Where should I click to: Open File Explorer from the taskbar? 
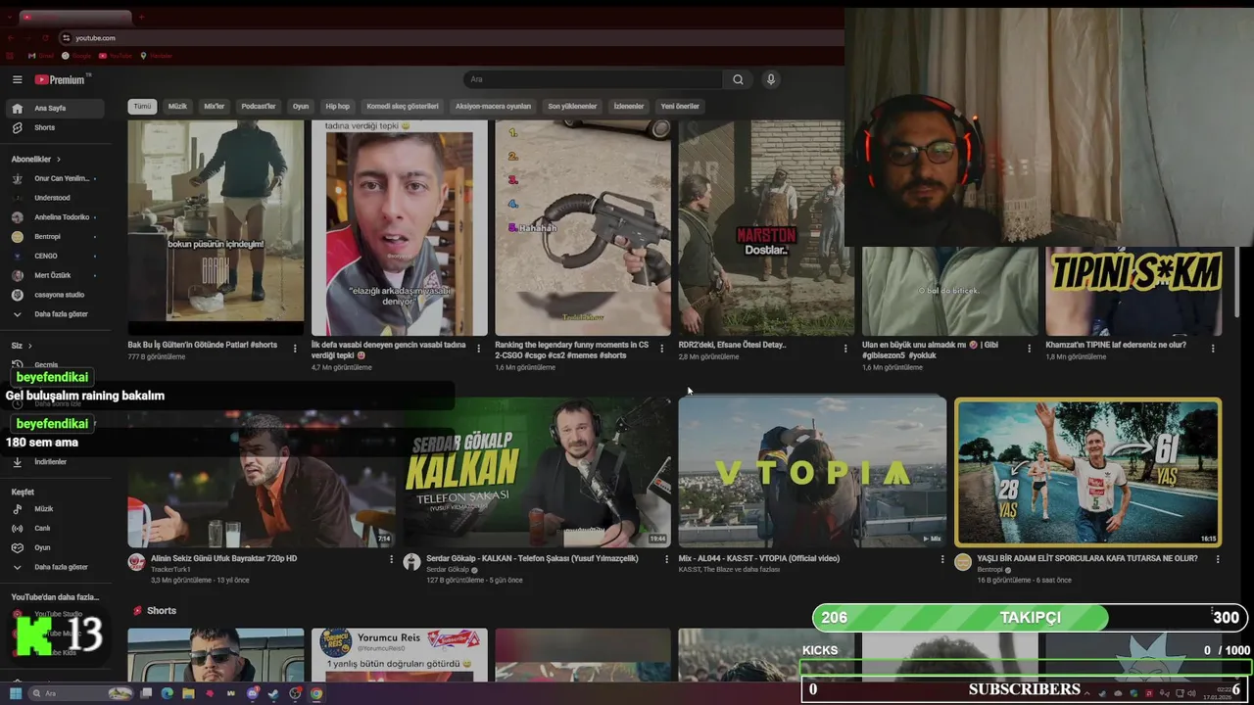(x=188, y=693)
